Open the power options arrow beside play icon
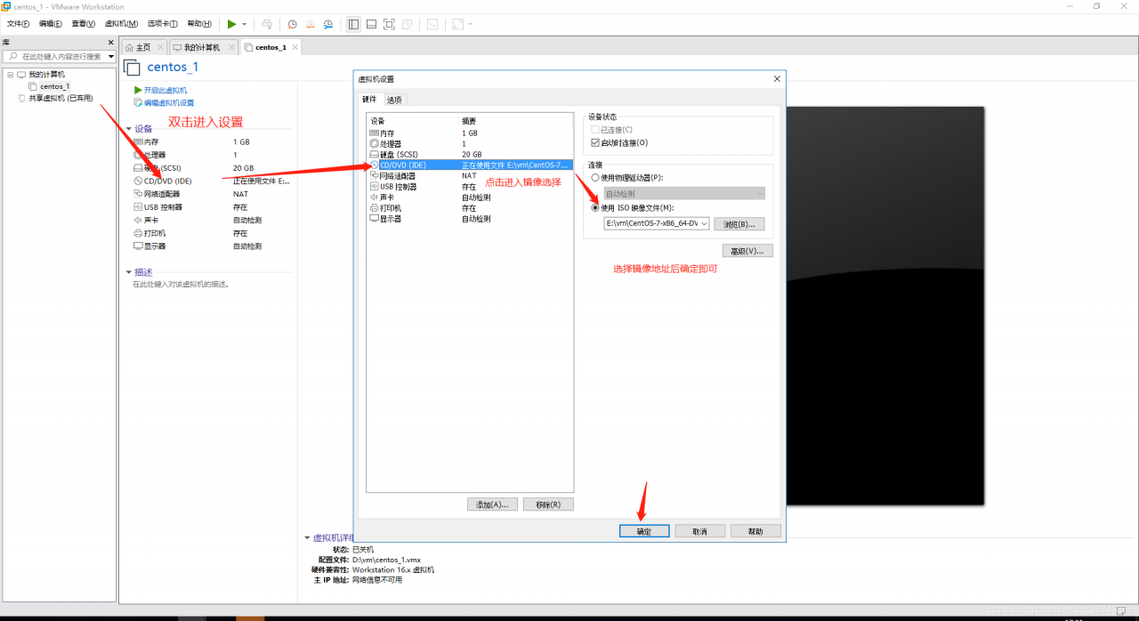Image resolution: width=1139 pixels, height=621 pixels. point(245,24)
